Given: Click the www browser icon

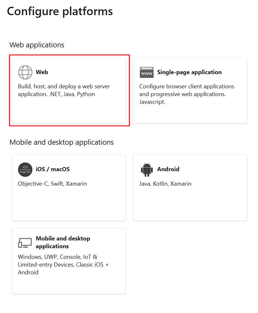Looking at the screenshot, I should click(x=147, y=73).
